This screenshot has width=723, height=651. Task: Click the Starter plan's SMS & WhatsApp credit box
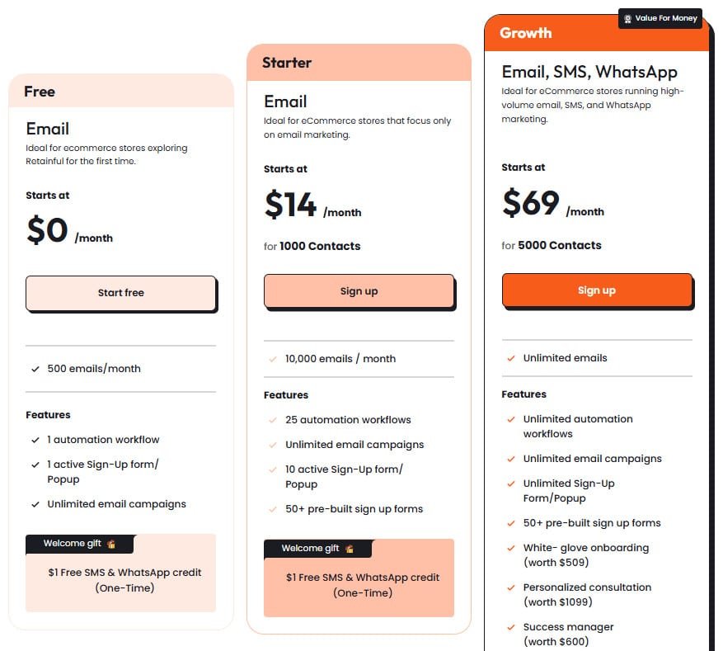coord(359,586)
